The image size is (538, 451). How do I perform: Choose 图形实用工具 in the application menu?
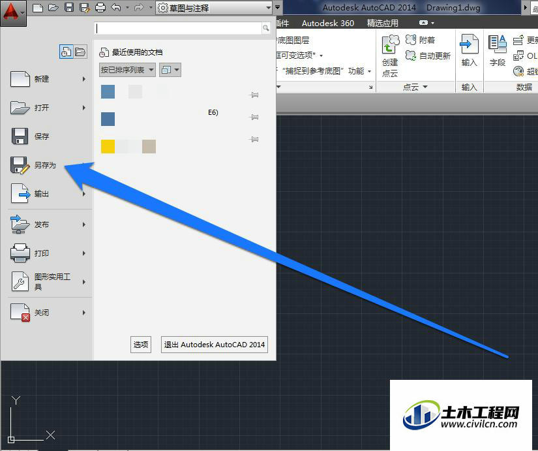[48, 282]
